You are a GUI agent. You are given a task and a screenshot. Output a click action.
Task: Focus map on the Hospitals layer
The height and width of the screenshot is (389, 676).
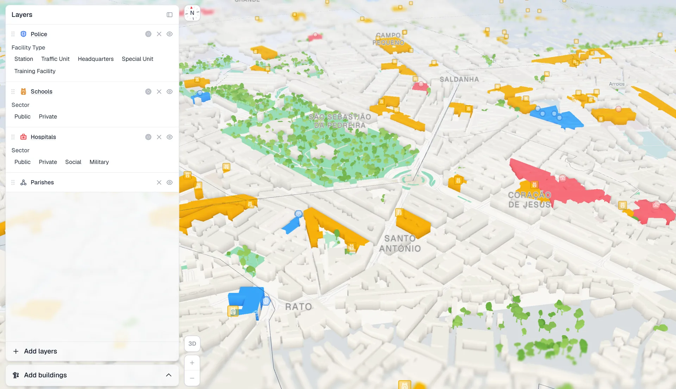(x=148, y=137)
